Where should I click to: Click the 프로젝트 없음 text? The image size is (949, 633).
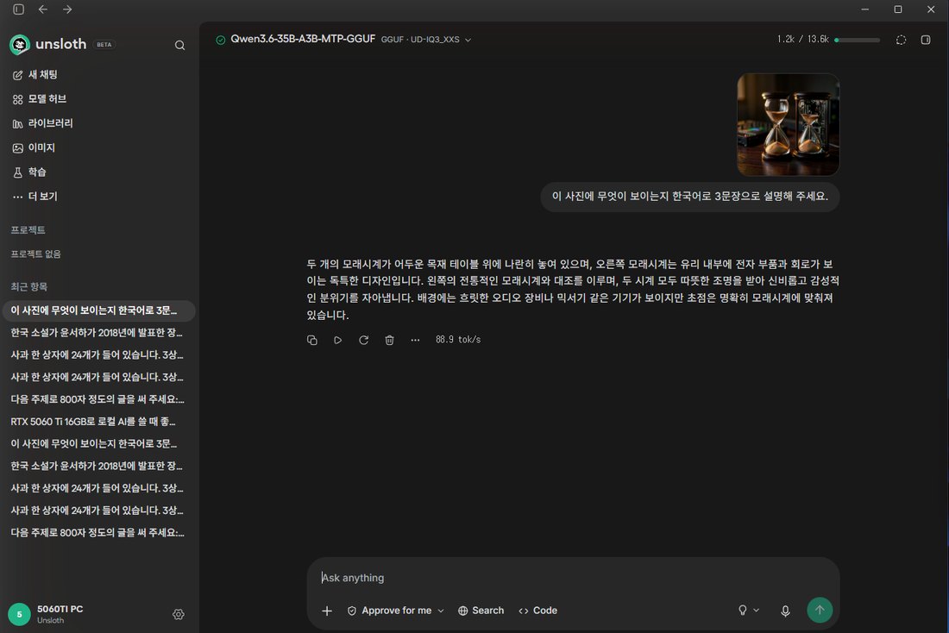pos(35,254)
